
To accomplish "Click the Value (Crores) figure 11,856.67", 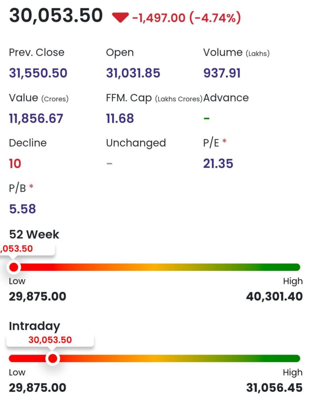I will point(36,118).
